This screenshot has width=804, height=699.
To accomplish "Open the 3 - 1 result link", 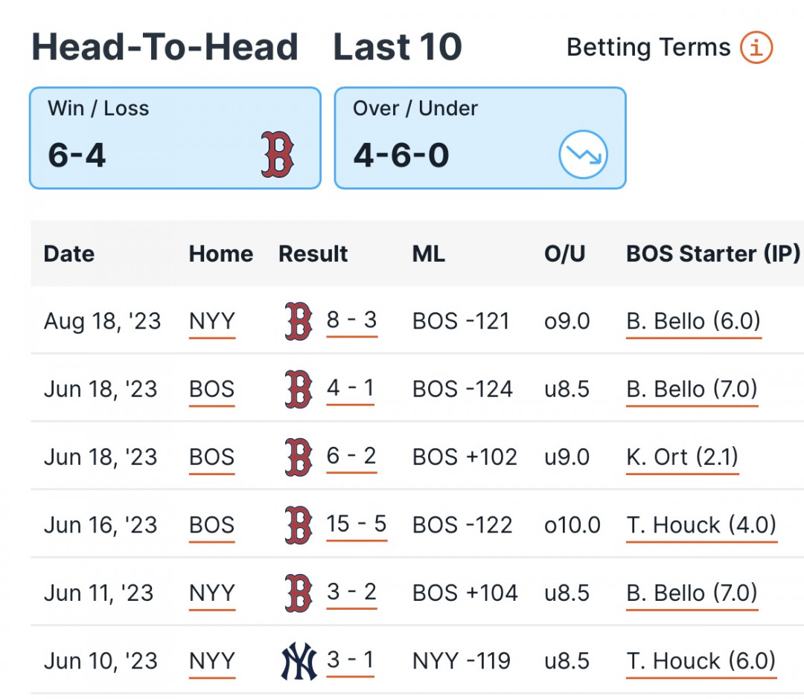I will click(x=350, y=661).
